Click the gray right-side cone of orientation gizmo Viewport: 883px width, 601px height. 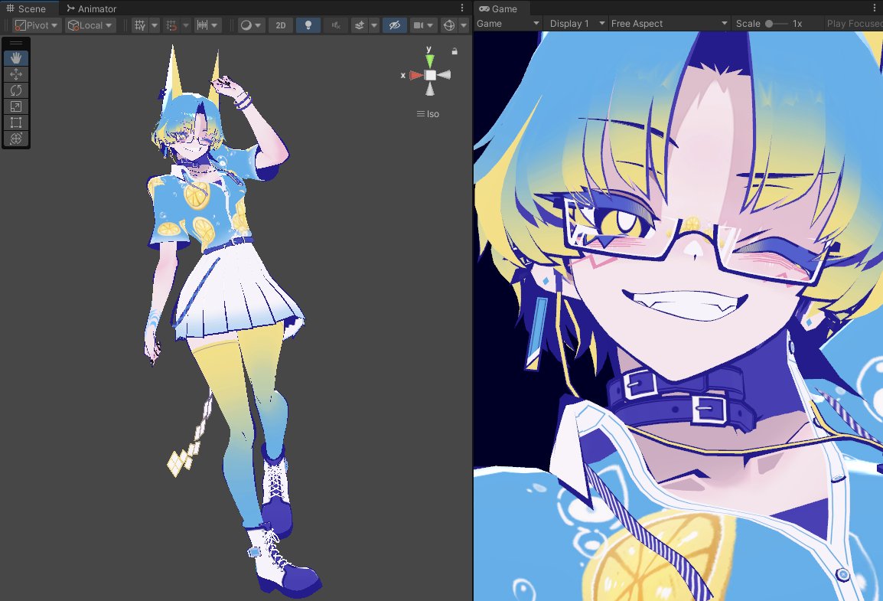pos(445,75)
